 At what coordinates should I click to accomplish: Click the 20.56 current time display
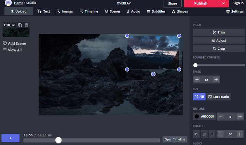click(28, 135)
